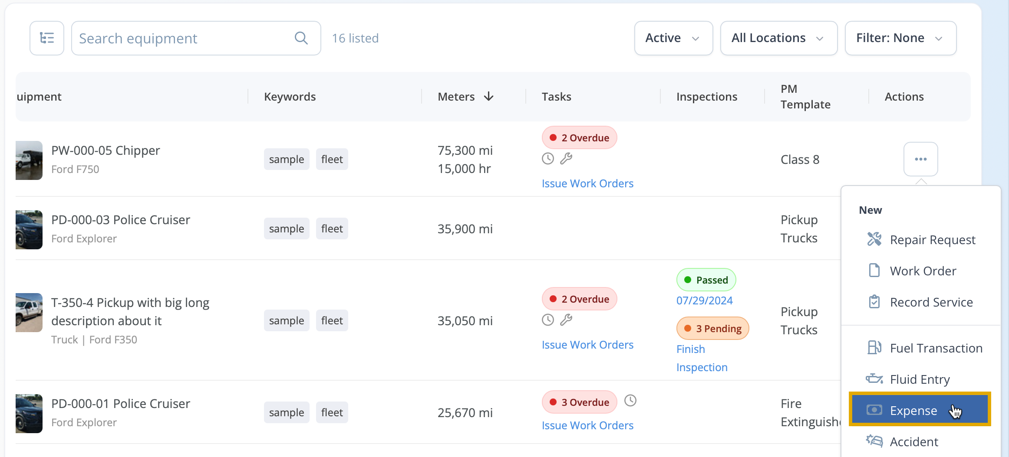Click the wrench icon in PW-000-05 Chipper tasks
This screenshot has height=457, width=1009.
(566, 159)
